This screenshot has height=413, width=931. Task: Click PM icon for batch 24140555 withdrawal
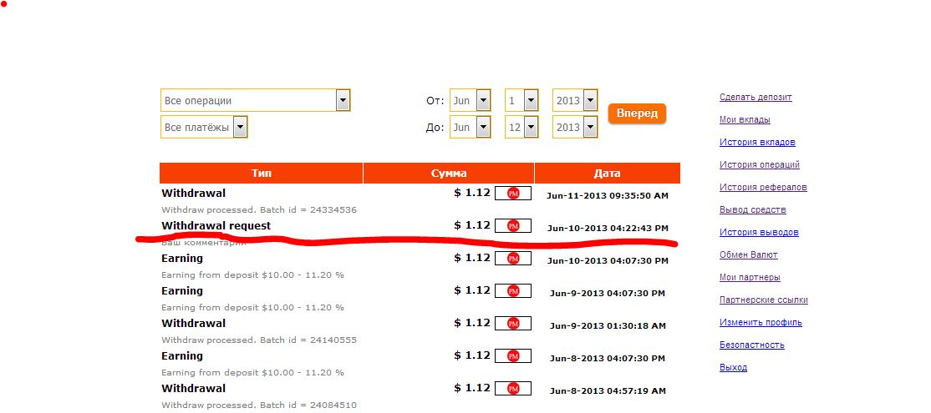coord(513,324)
